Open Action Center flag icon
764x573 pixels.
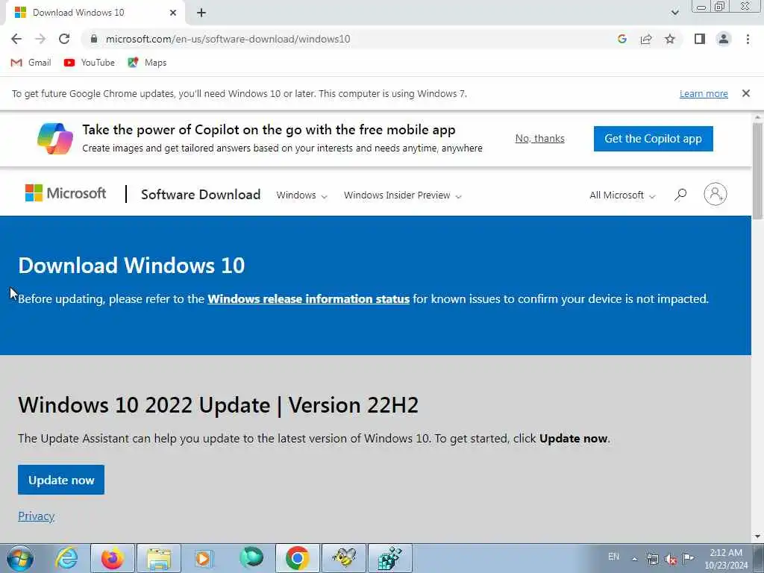(x=689, y=558)
